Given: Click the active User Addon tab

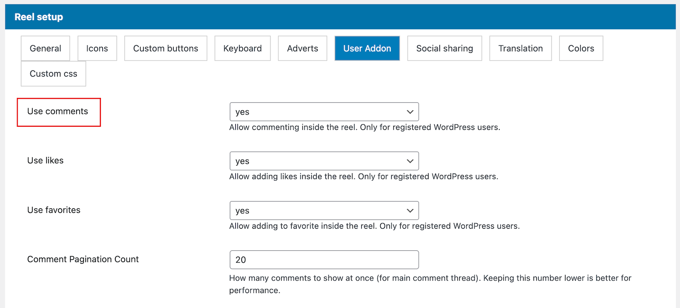Looking at the screenshot, I should click(x=367, y=48).
